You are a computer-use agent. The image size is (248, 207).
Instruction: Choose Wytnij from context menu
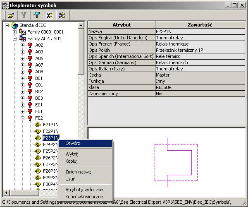(x=86, y=154)
